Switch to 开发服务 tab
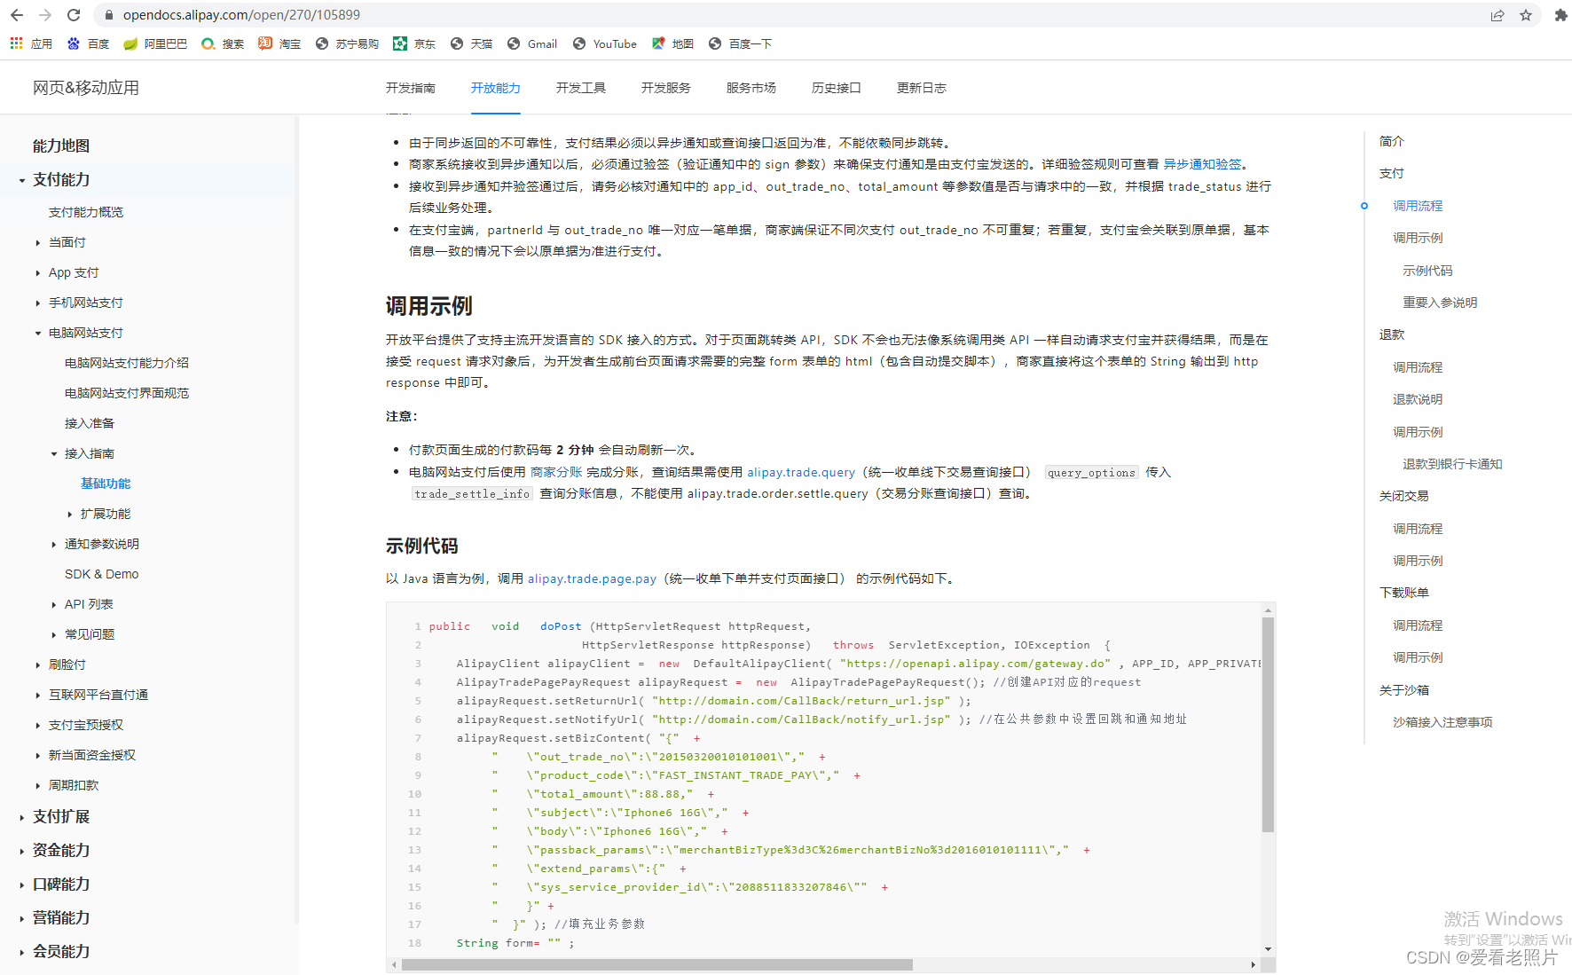The height and width of the screenshot is (975, 1572). click(666, 88)
